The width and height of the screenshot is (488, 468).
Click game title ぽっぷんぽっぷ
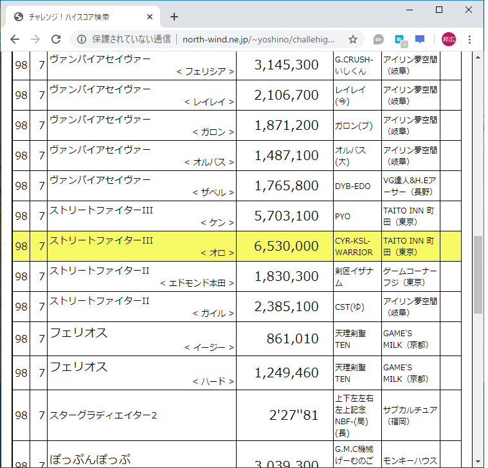point(90,460)
